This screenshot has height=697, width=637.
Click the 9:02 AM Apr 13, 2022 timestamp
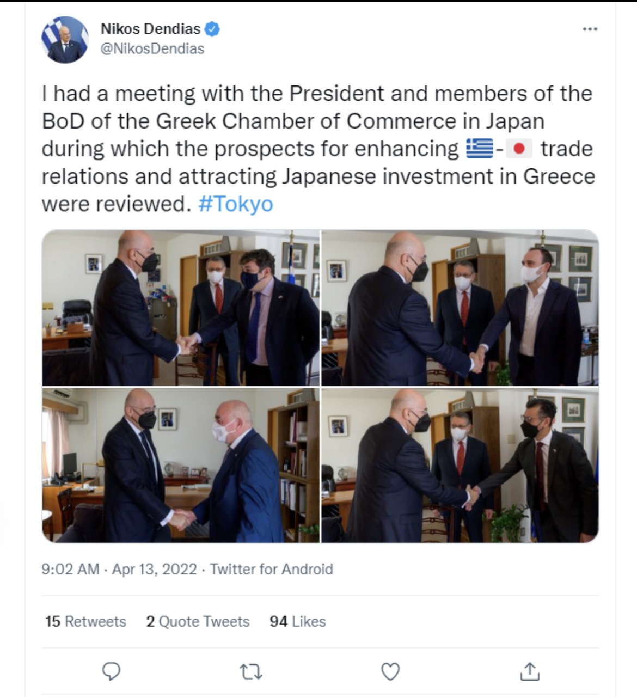point(119,569)
